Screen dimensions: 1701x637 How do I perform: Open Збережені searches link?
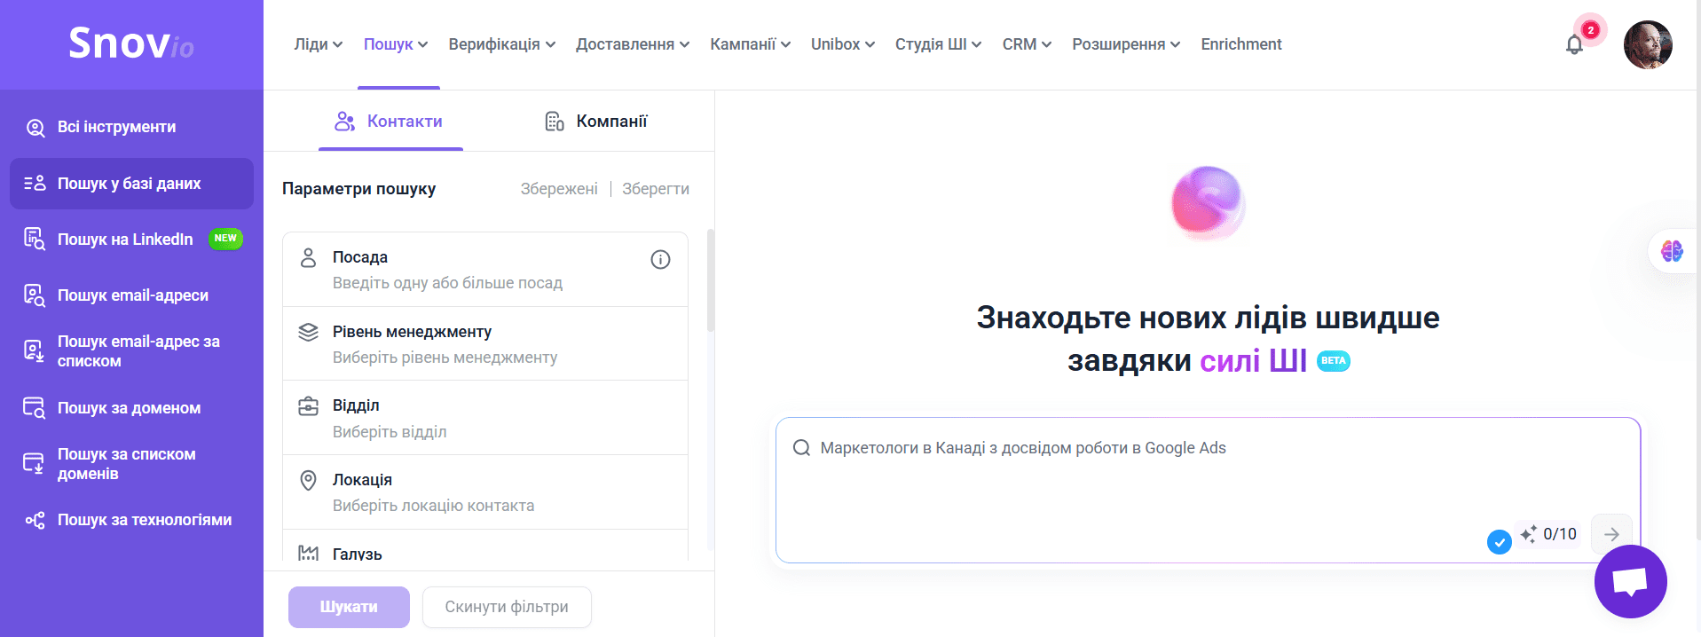point(559,189)
